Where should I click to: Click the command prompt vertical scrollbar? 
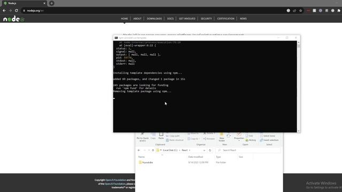coord(299,86)
